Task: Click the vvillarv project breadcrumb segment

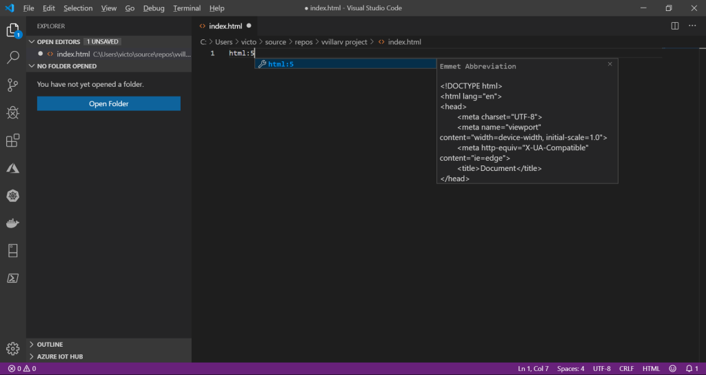Action: (x=345, y=42)
